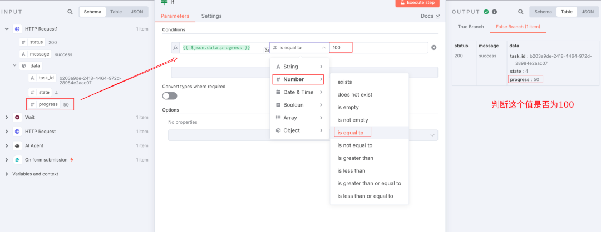
Task: Click the HTTP Request globe icon
Action: (17, 132)
